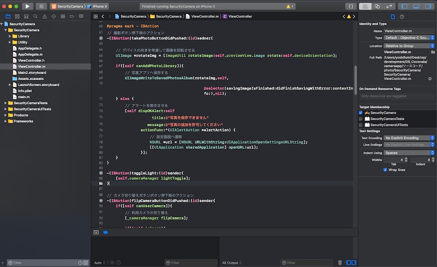Jump to the previous issue arrow

(x=344, y=16)
